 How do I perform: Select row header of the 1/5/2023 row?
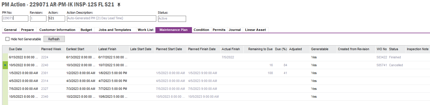pos(5,73)
